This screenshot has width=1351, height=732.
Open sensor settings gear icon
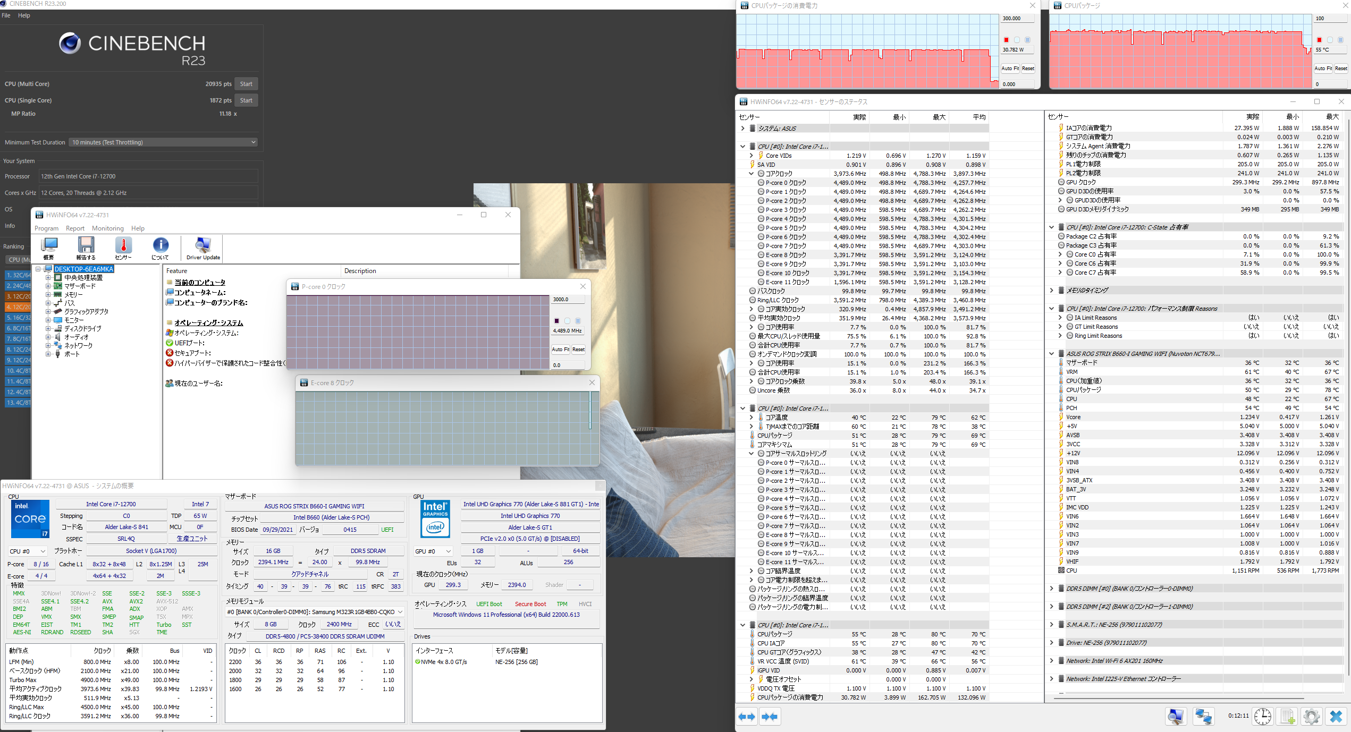(x=1312, y=717)
